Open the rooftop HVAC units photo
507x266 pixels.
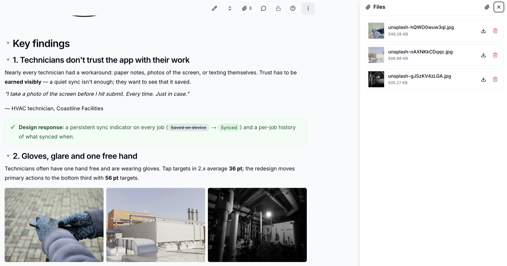[156, 225]
